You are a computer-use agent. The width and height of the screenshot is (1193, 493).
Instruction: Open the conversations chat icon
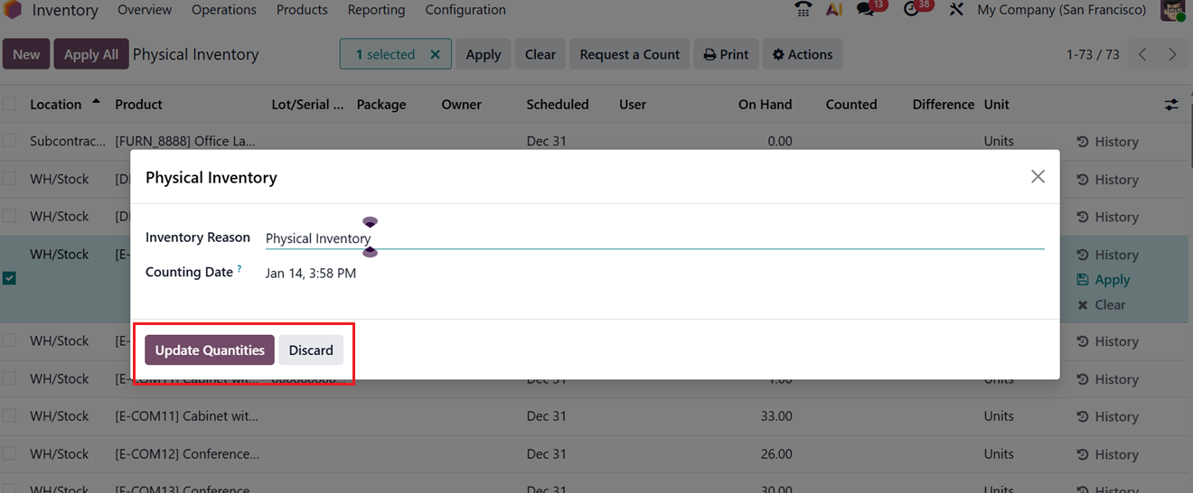point(866,10)
